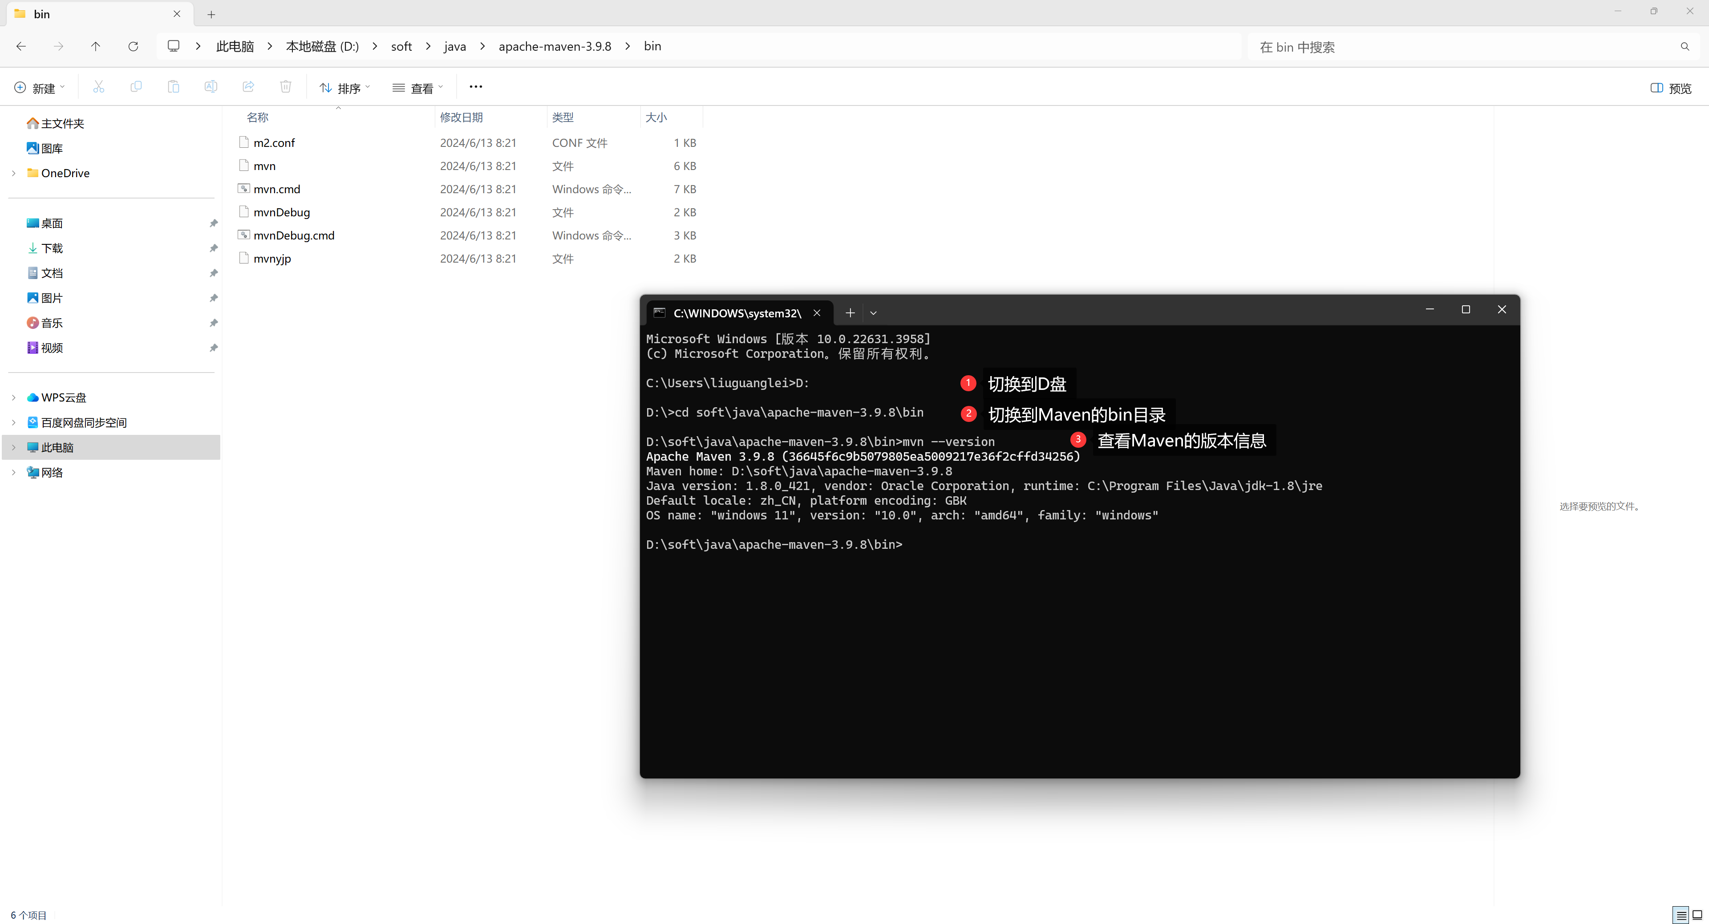Screen dimensions: 1709x924
Task: Open a new File Explorer tab
Action: click(211, 14)
